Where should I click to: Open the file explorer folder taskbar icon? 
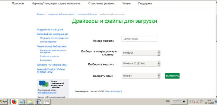coord(31,102)
